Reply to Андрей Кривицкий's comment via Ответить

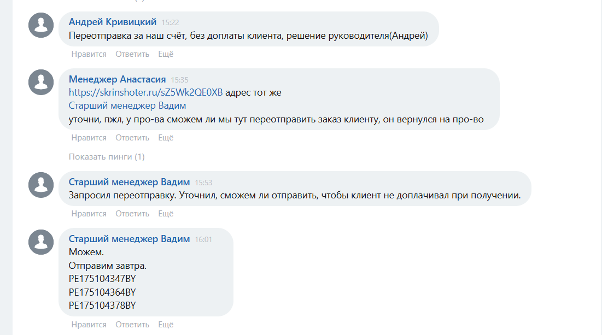[132, 54]
